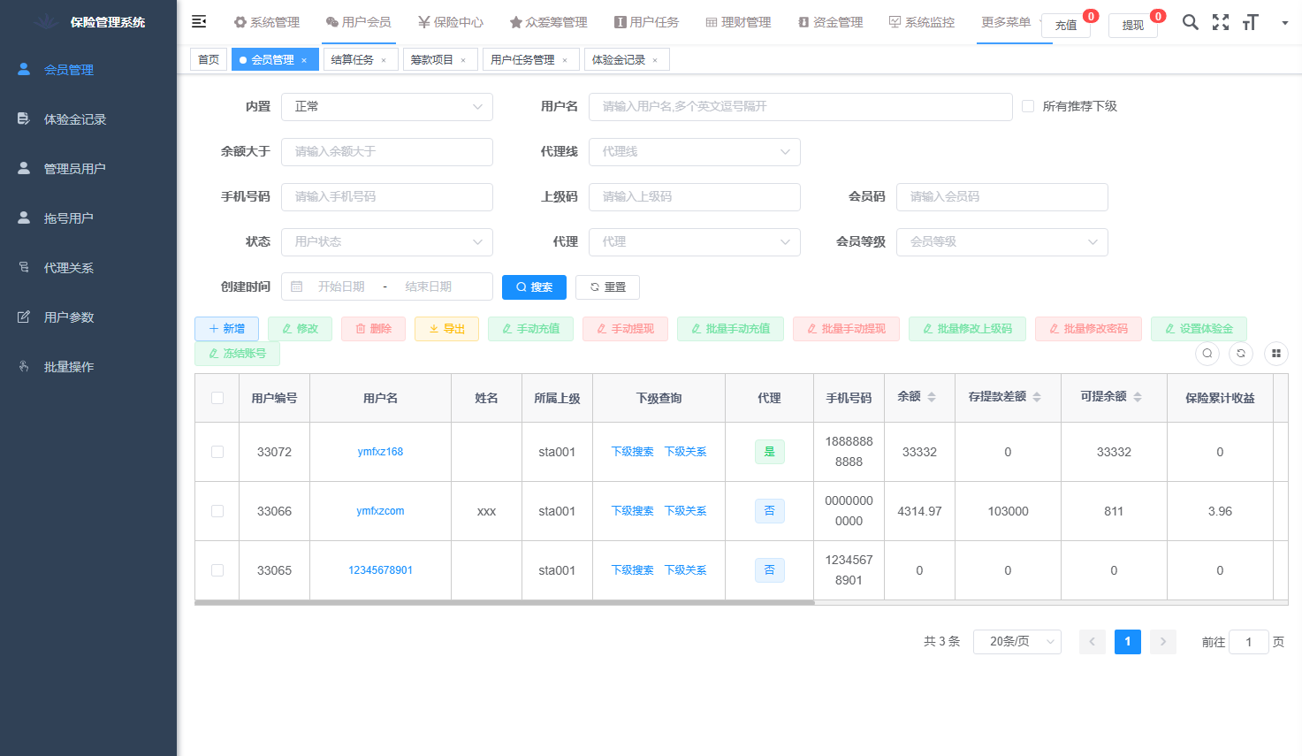Focus the 用户名 input field

[x=801, y=107]
